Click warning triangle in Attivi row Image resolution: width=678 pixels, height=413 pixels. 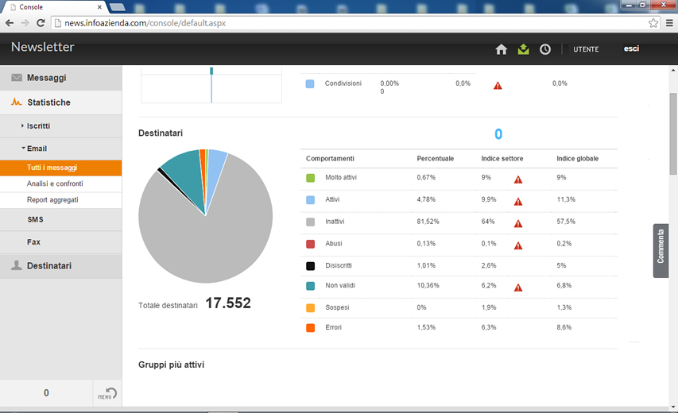point(518,202)
